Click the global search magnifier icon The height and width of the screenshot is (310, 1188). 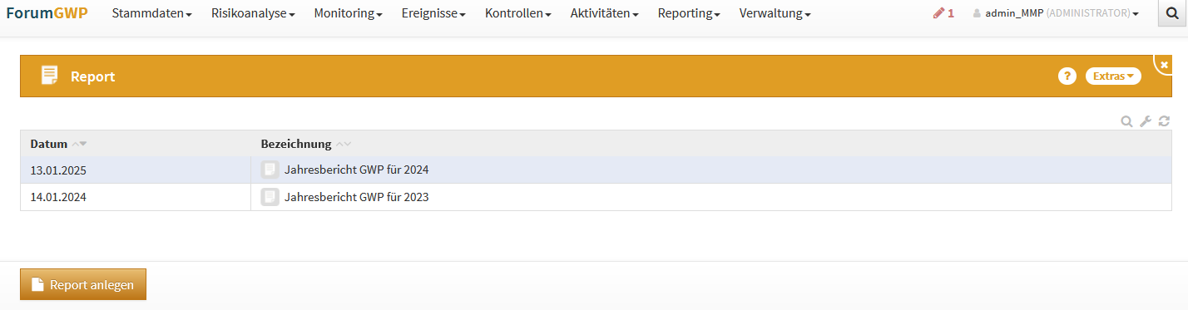(x=1173, y=13)
